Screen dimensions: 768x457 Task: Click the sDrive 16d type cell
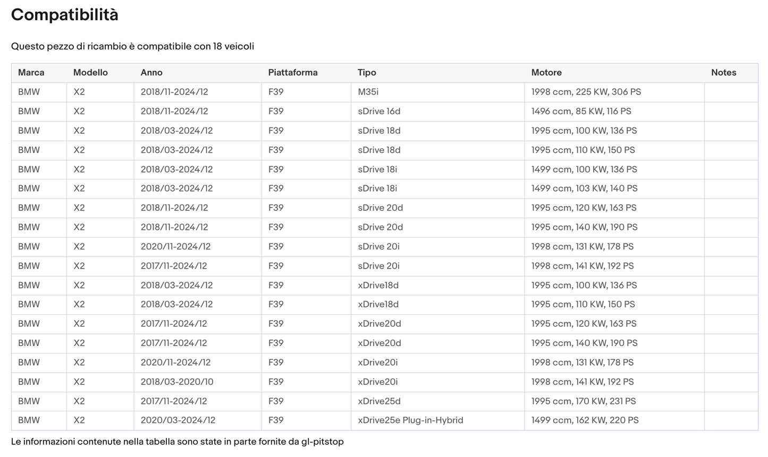[379, 111]
